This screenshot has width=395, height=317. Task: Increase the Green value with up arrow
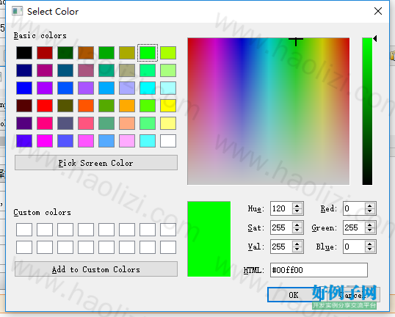tap(370, 225)
